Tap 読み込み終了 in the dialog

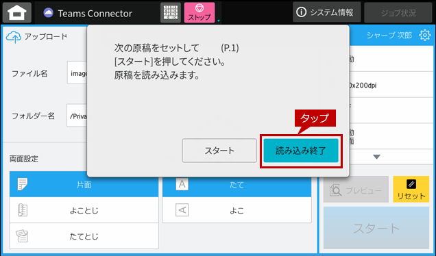tap(301, 151)
